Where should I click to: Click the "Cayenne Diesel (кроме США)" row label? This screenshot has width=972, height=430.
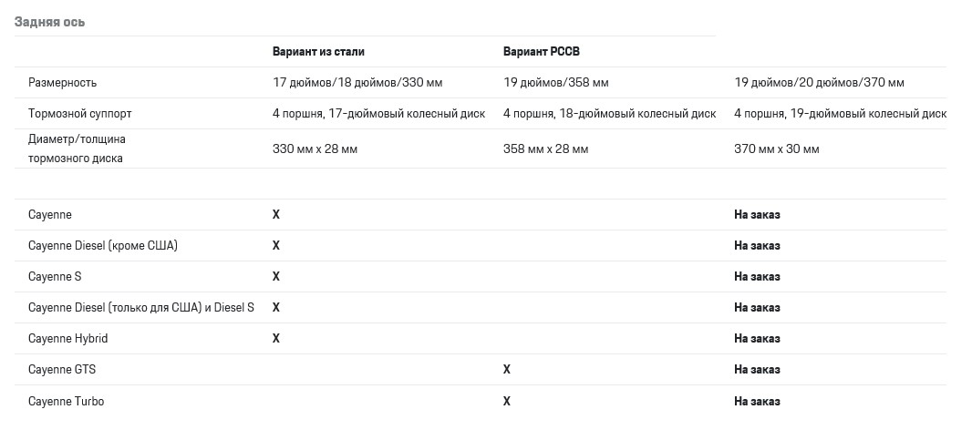tap(103, 246)
